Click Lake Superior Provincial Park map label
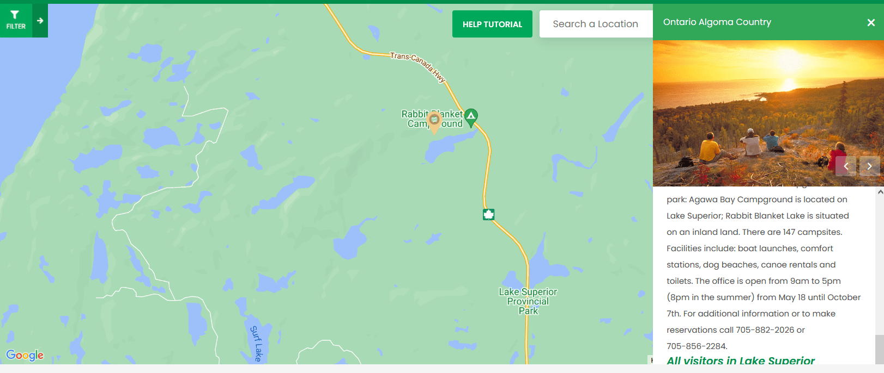The image size is (884, 373). pos(528,301)
